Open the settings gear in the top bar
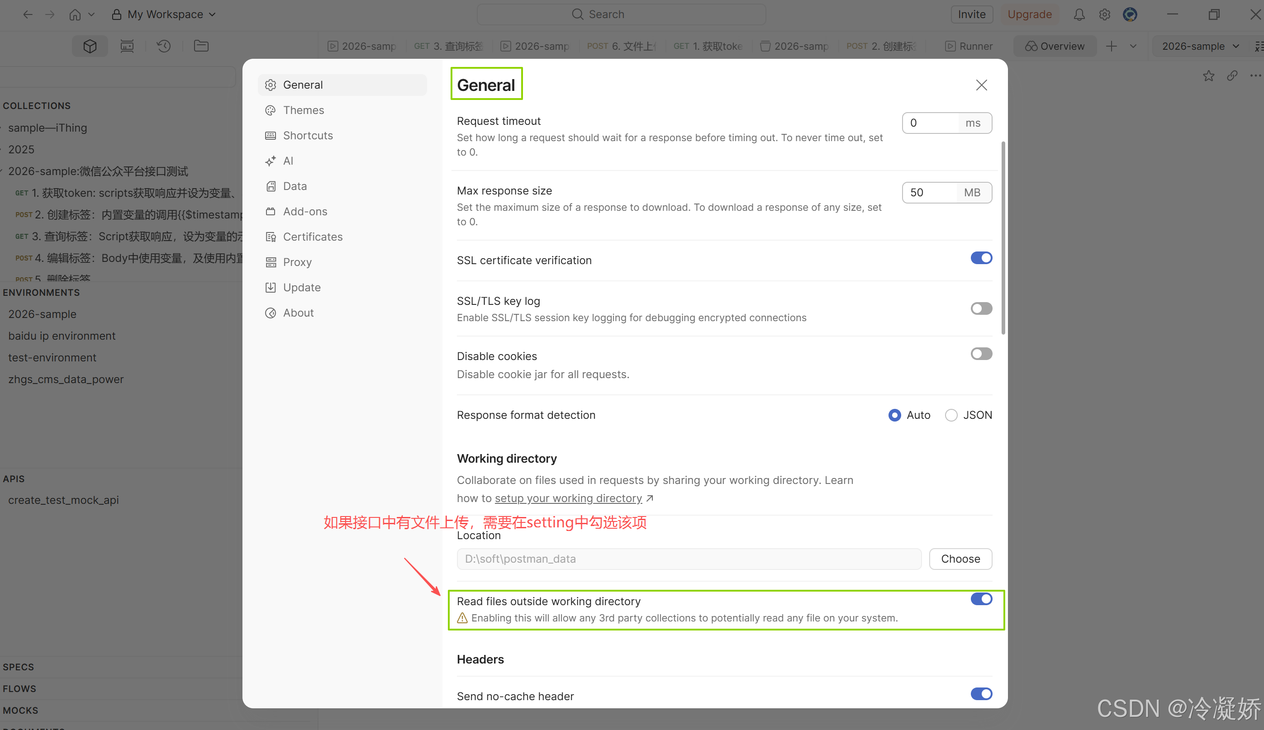Viewport: 1264px width, 730px height. [1105, 14]
